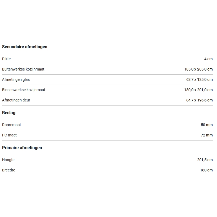Select the 84,7 x 196,6 cm value
The image size is (217, 217).
pos(199,100)
